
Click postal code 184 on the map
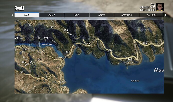pos(39,60)
